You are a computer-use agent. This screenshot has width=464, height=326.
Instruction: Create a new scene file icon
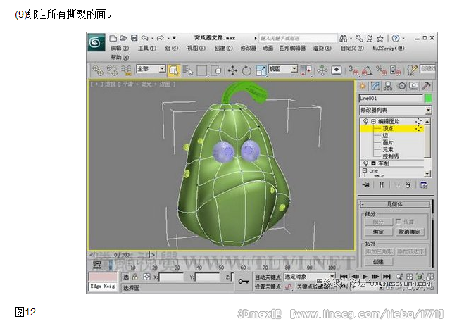113,38
